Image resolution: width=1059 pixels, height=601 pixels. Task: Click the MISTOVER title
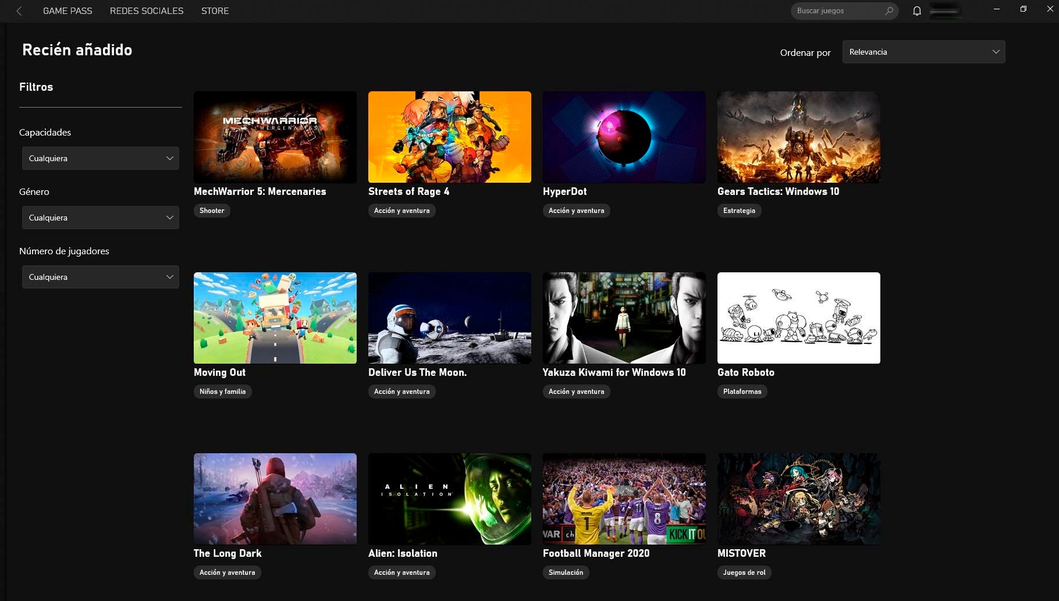pos(741,553)
